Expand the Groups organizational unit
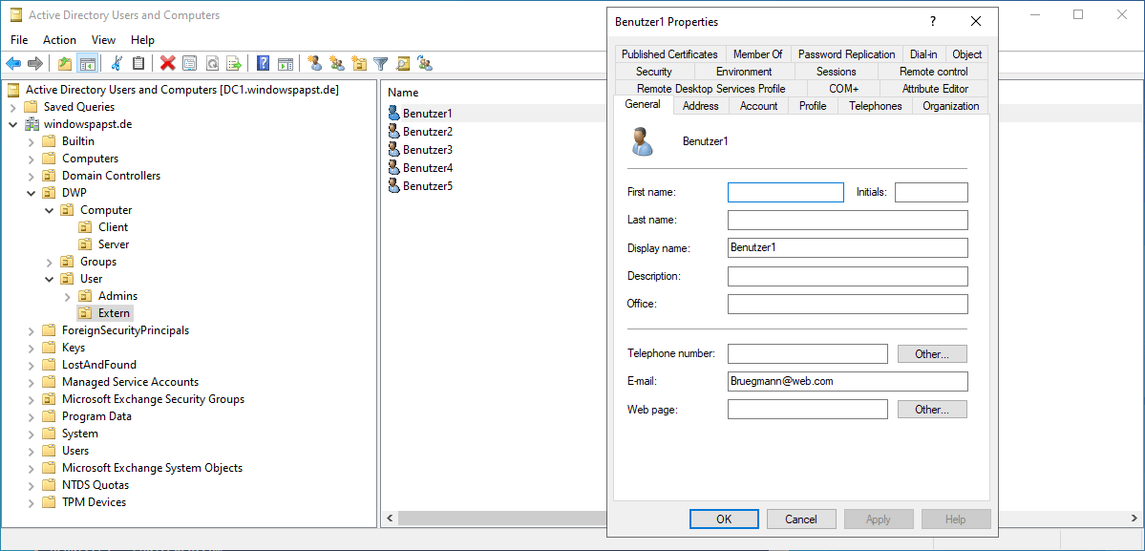 (50, 262)
